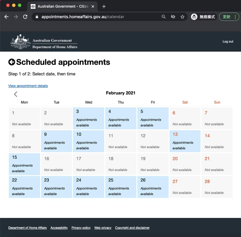
Task: Select February 3 available appointment date
Action: click(89, 118)
